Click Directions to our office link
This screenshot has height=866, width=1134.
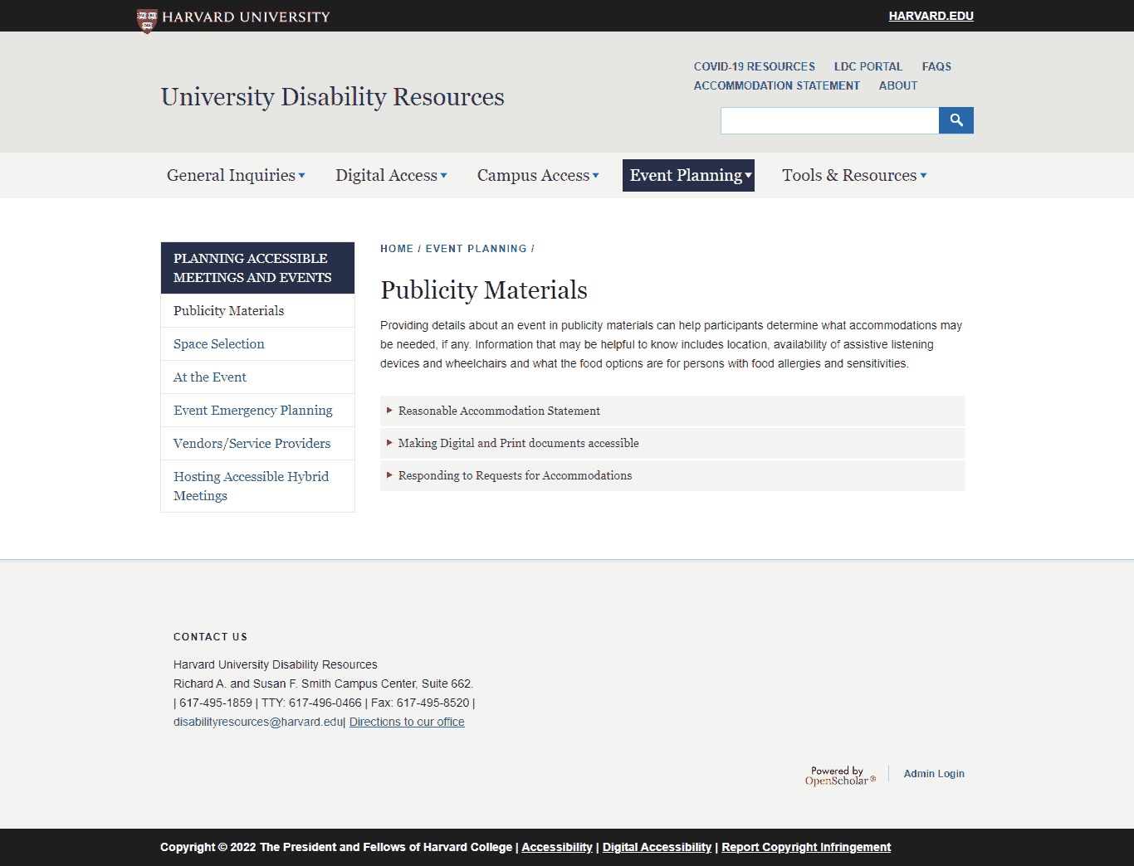tap(407, 722)
